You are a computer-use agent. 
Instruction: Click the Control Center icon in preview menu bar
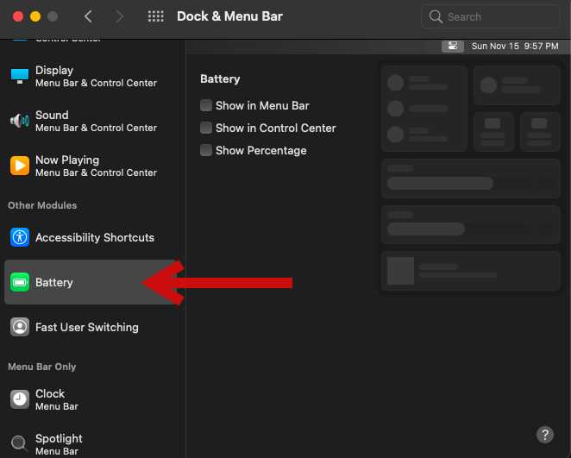click(x=453, y=47)
